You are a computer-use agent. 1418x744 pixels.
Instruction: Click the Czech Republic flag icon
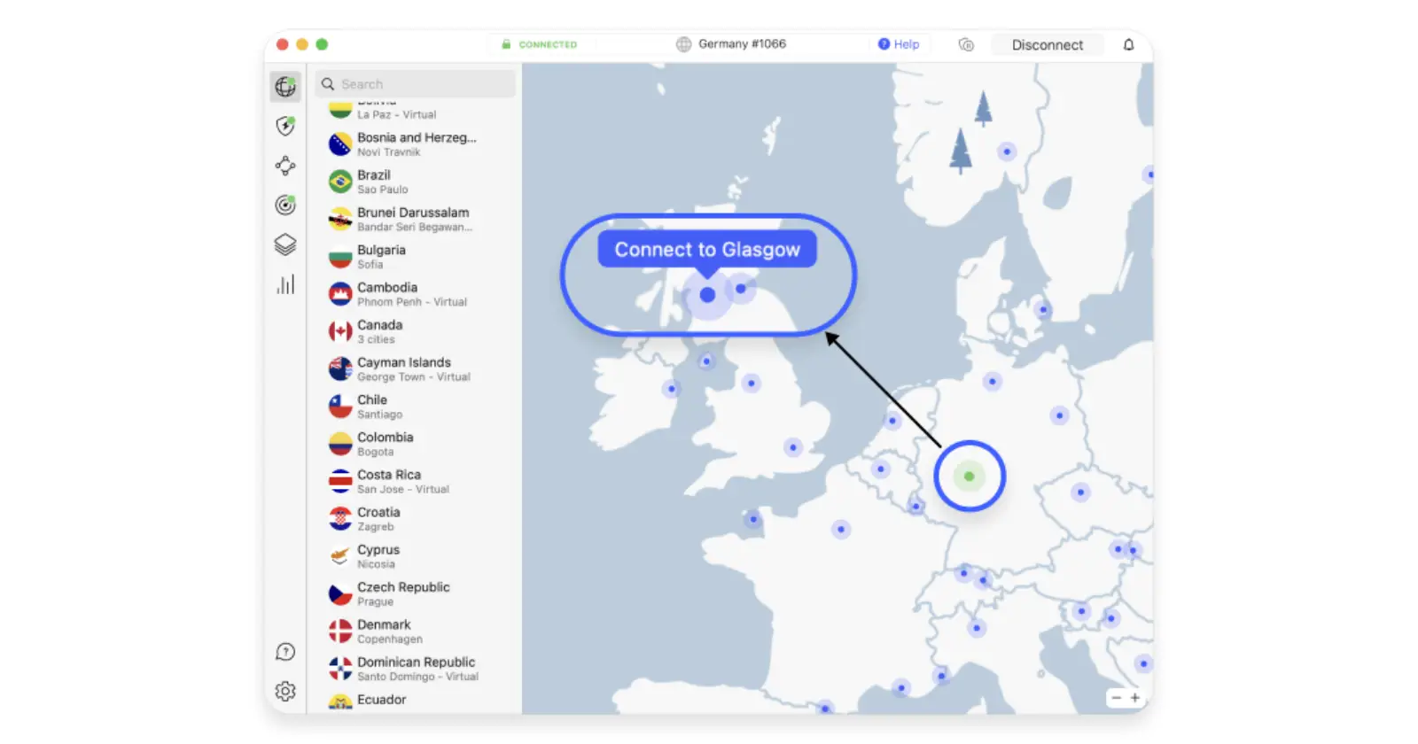[340, 593]
